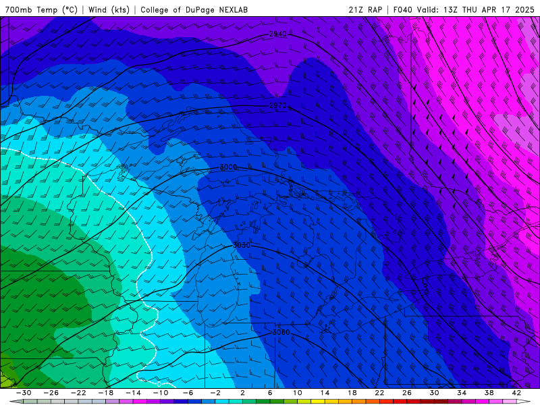
Task: Click the "F040" forecast hour text
Action: click(403, 9)
